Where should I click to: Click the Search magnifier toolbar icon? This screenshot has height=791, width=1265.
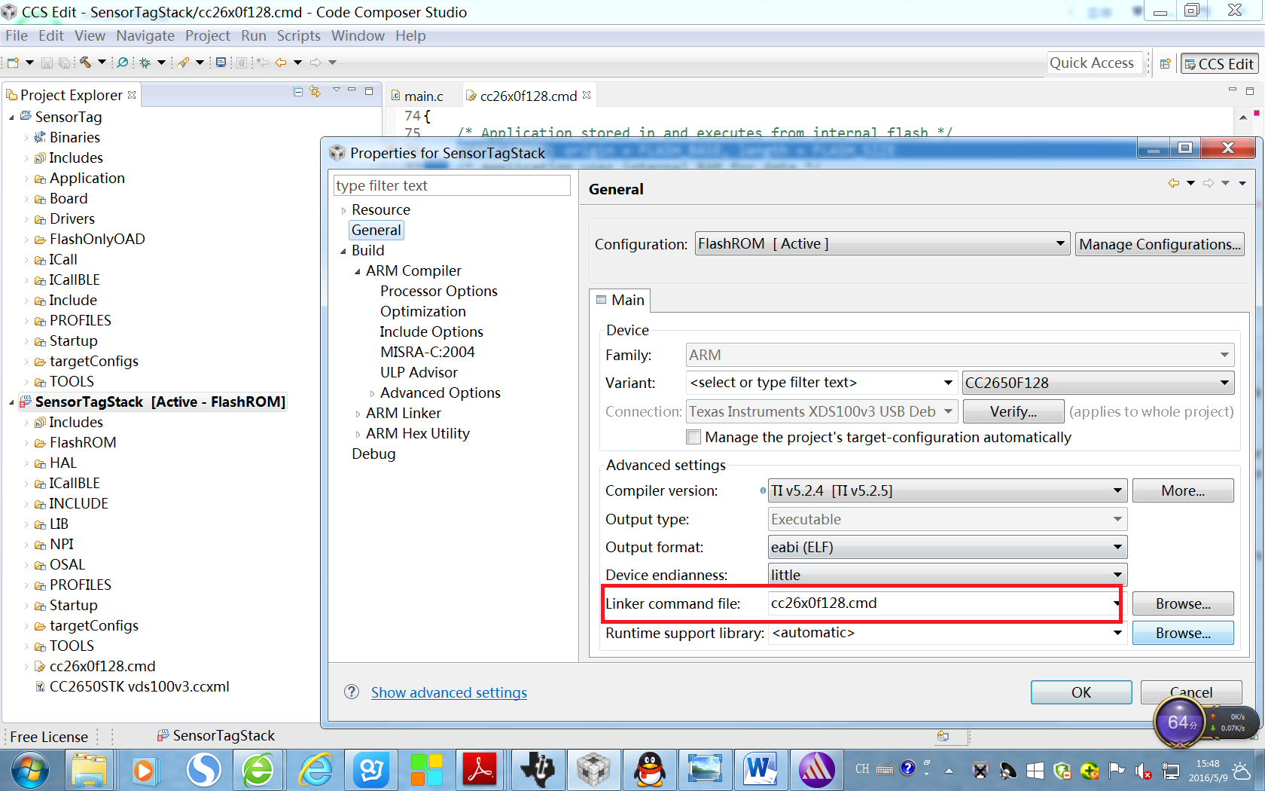123,63
